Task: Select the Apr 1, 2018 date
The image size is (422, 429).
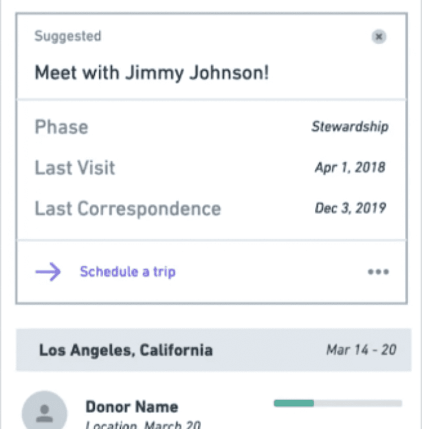Action: [350, 167]
